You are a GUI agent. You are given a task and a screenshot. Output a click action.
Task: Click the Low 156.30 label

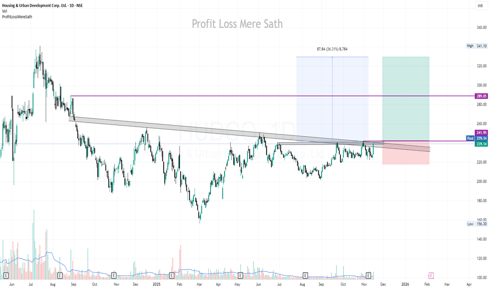click(476, 224)
